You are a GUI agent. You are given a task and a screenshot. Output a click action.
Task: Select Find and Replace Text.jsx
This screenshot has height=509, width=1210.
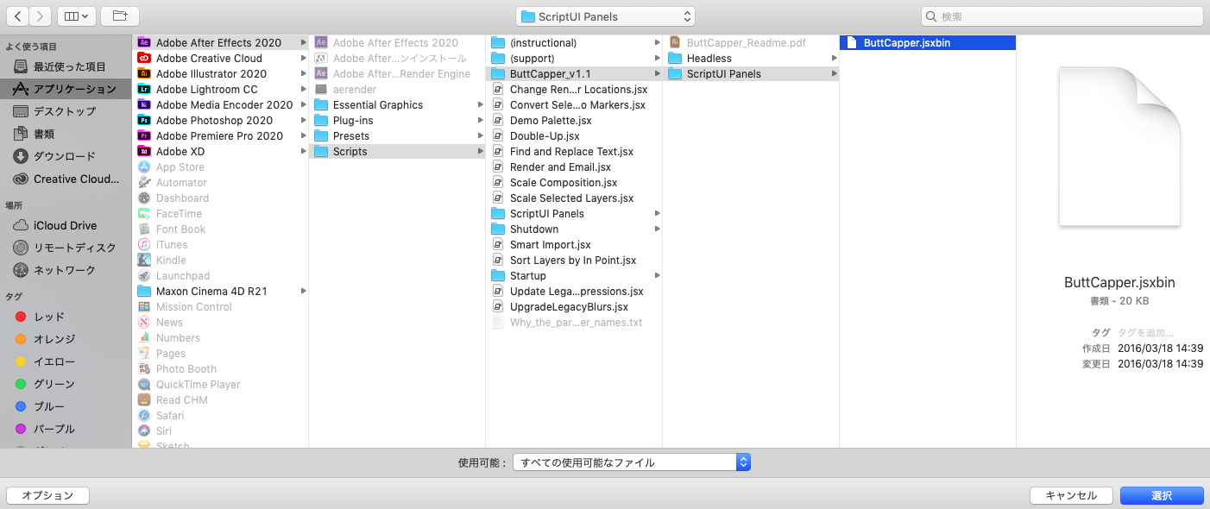tap(574, 151)
